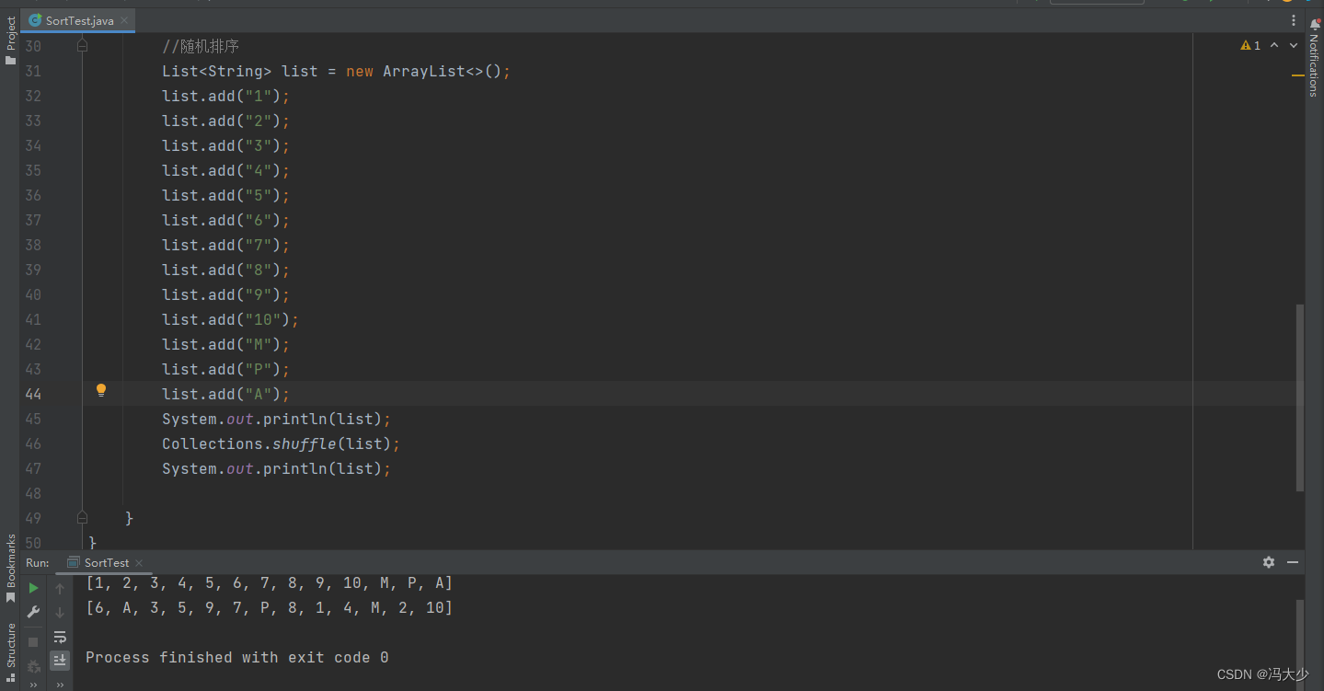1324x691 pixels.
Task: Click the //随机排序 comment line
Action: (201, 46)
